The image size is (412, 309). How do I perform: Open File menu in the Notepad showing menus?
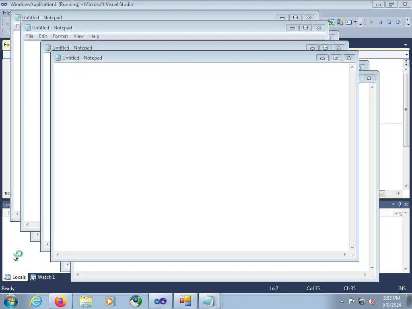(x=30, y=36)
